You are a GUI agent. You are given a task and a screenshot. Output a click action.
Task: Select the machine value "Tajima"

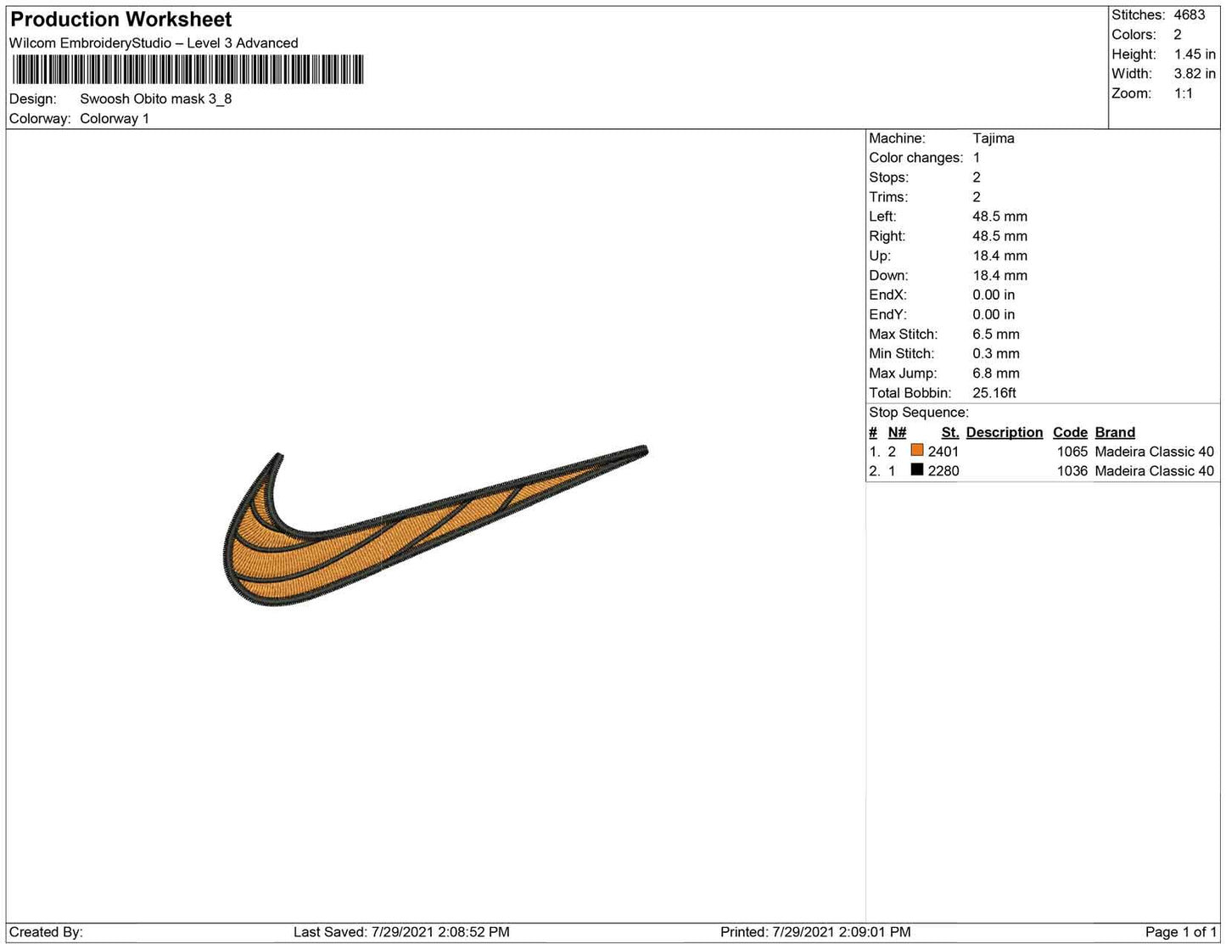994,138
